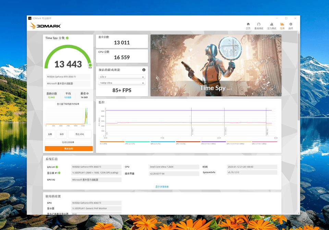Click the 系统信息 section heading
This screenshot has height=230, width=329.
pyautogui.click(x=52, y=159)
